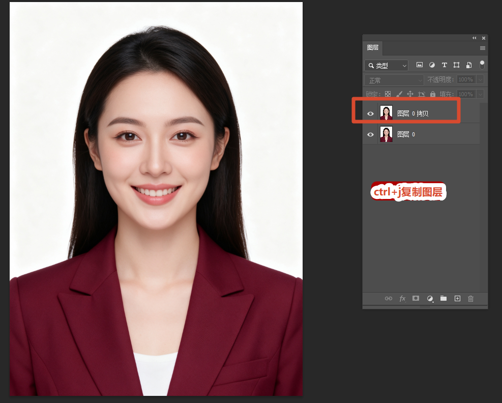Expand the 填充 fill slider arrow

(x=480, y=94)
